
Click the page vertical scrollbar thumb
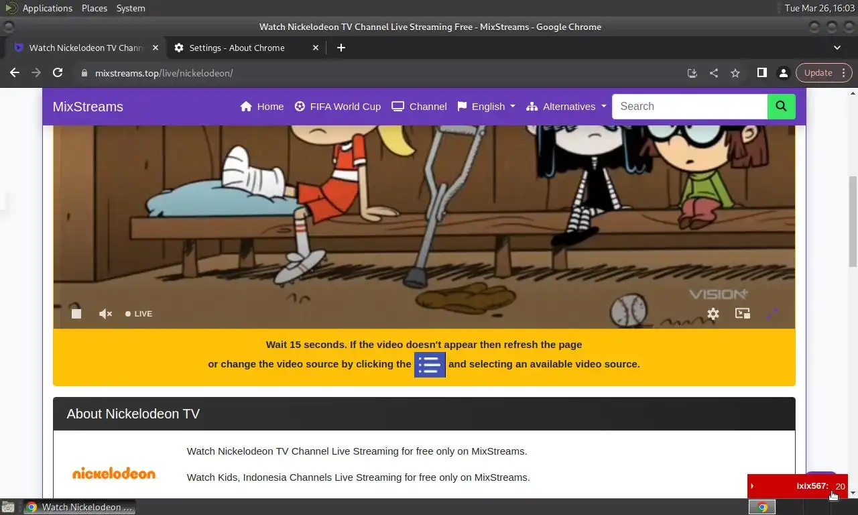[x=853, y=221]
